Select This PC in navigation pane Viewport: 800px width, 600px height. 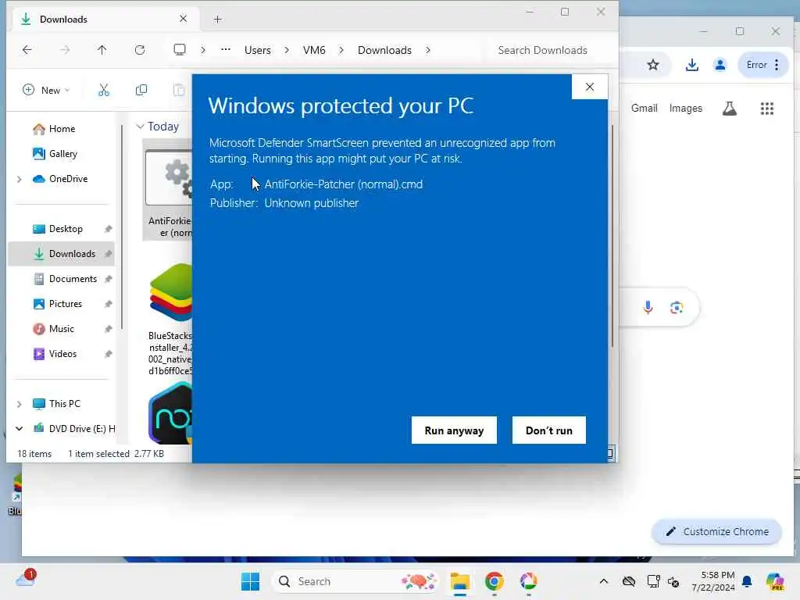(64, 404)
